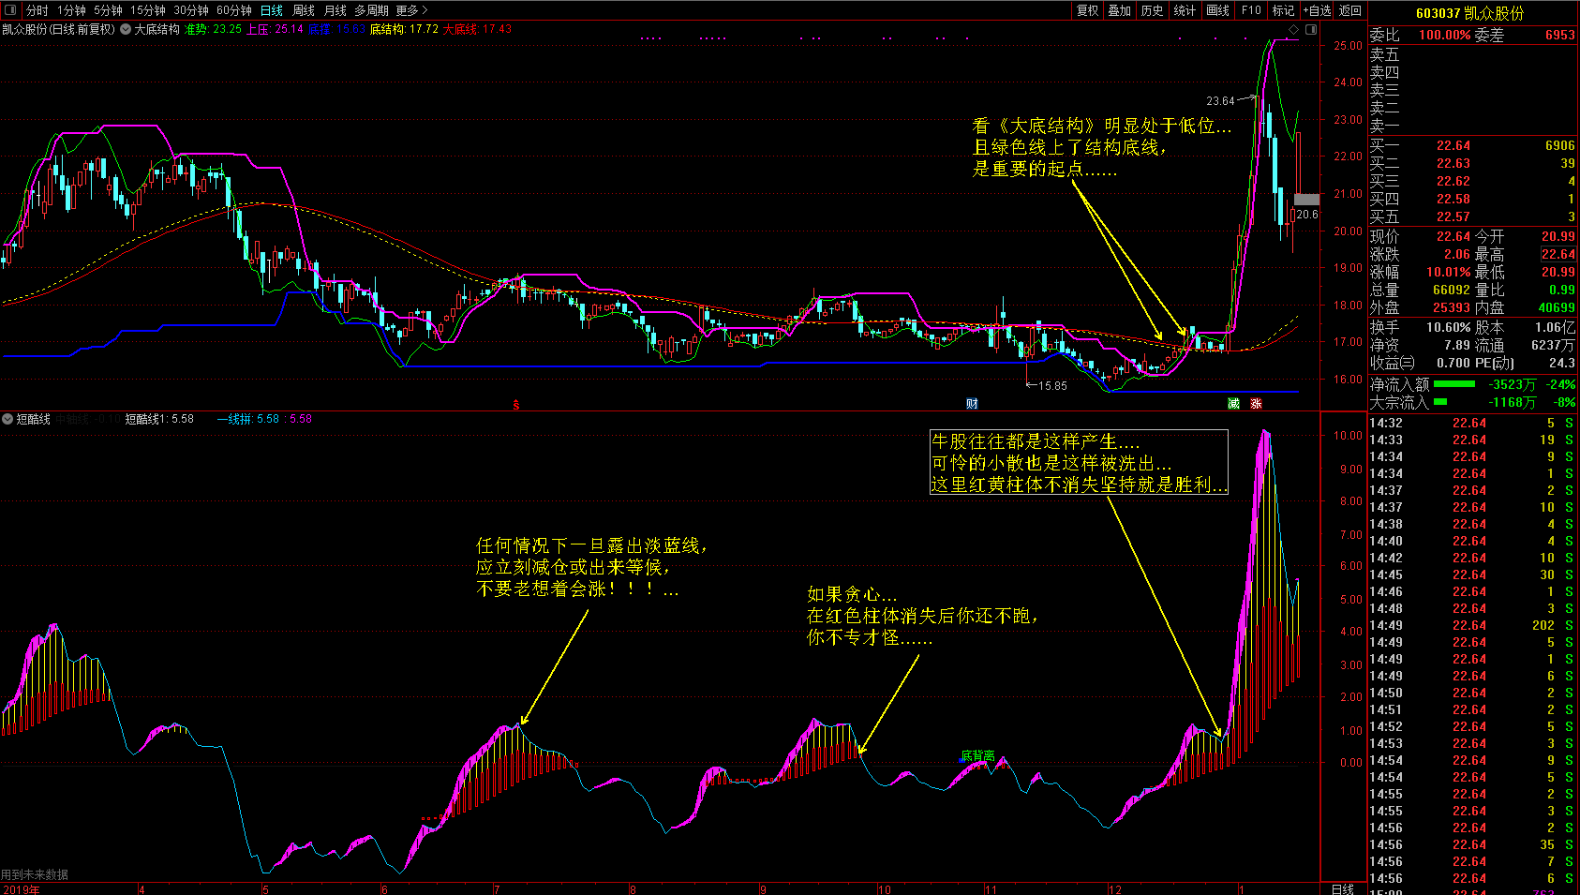The height and width of the screenshot is (895, 1580).
Task: Click the red 涨 signal marker
Action: (x=1256, y=404)
